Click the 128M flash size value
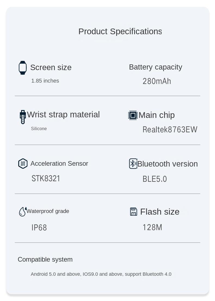Screen dimensions: 215x301 point(152,227)
